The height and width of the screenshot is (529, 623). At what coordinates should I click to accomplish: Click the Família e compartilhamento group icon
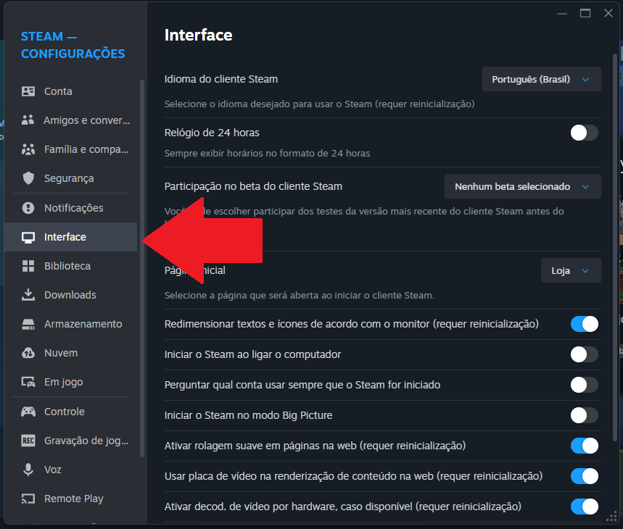[28, 149]
